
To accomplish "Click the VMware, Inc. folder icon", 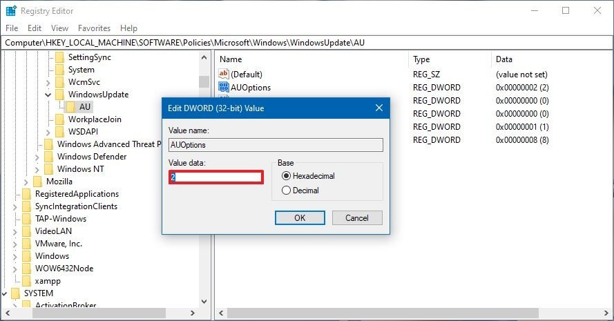I will [27, 244].
